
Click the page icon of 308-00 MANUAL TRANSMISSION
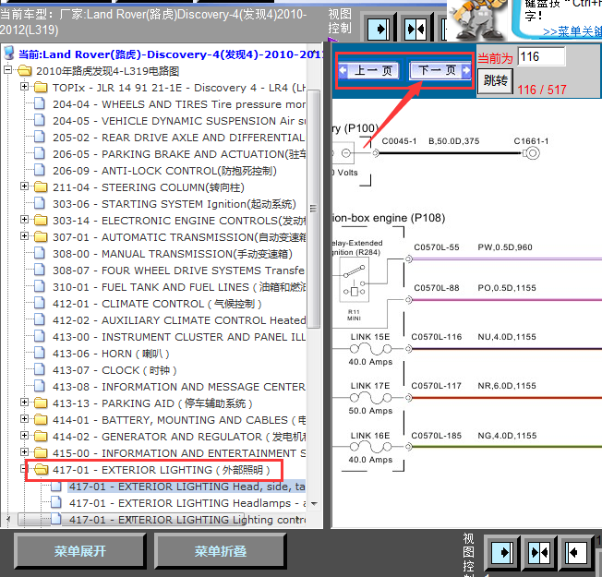40,253
